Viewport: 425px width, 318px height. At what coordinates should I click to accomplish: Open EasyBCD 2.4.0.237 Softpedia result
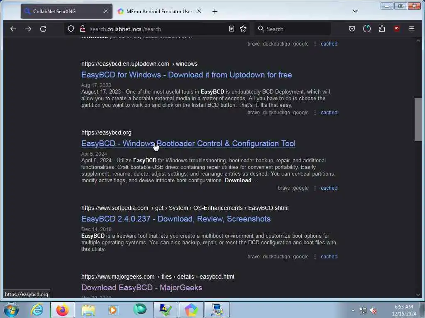click(x=176, y=219)
